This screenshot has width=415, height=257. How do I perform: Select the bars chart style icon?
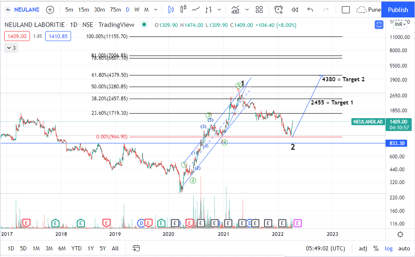[x=209, y=10]
